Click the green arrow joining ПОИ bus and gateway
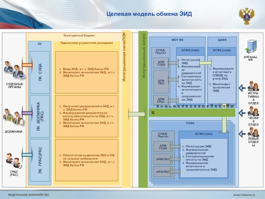 136,114
